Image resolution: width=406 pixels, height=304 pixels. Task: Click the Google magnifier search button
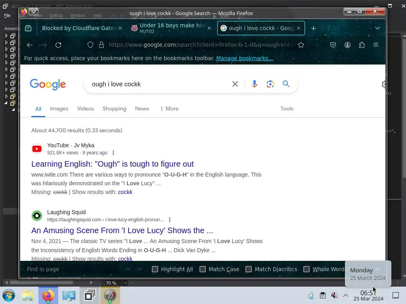coord(286,84)
